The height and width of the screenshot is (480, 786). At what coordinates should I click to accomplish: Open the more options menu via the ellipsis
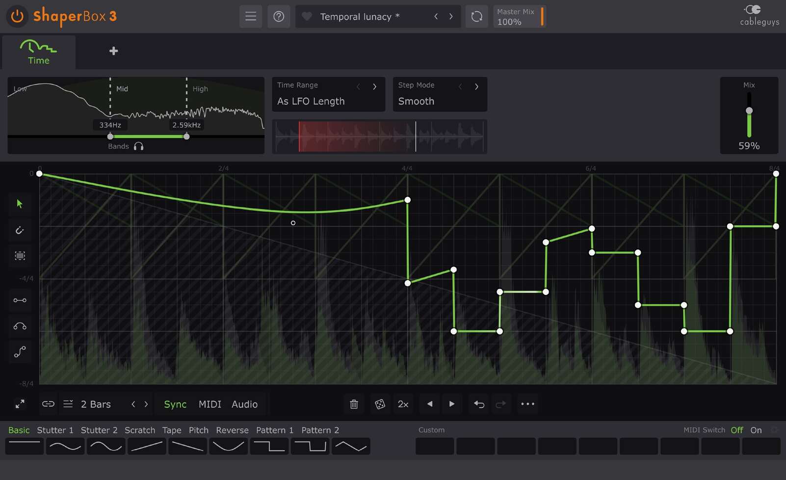tap(527, 404)
